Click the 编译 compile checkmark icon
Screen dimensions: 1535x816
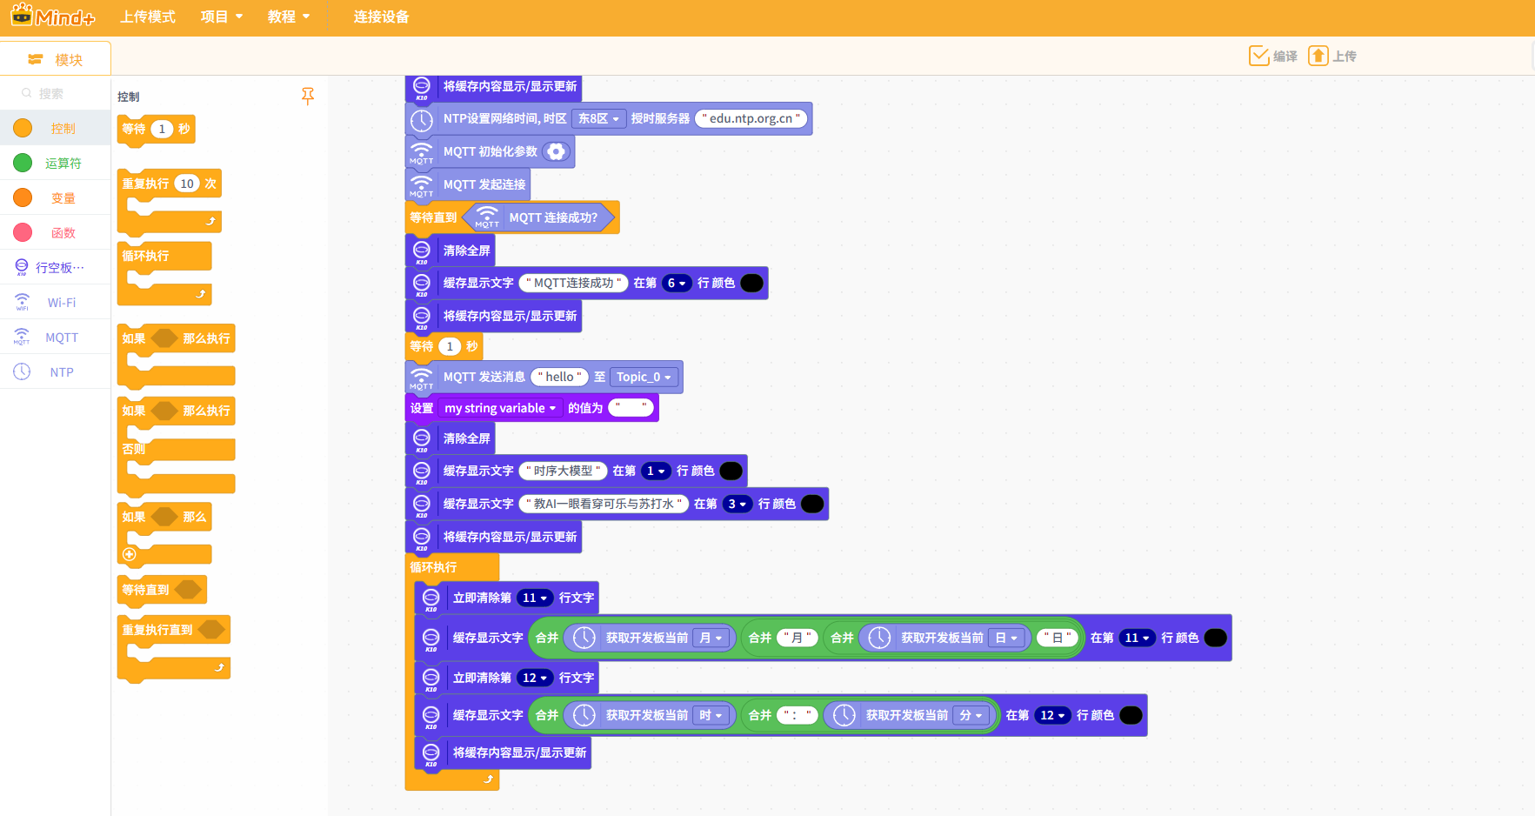[x=1258, y=56]
